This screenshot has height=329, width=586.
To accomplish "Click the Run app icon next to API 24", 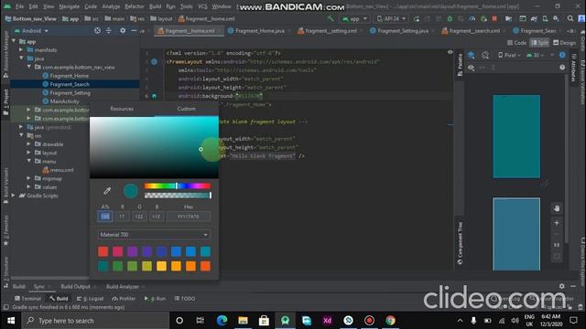I will (417, 18).
